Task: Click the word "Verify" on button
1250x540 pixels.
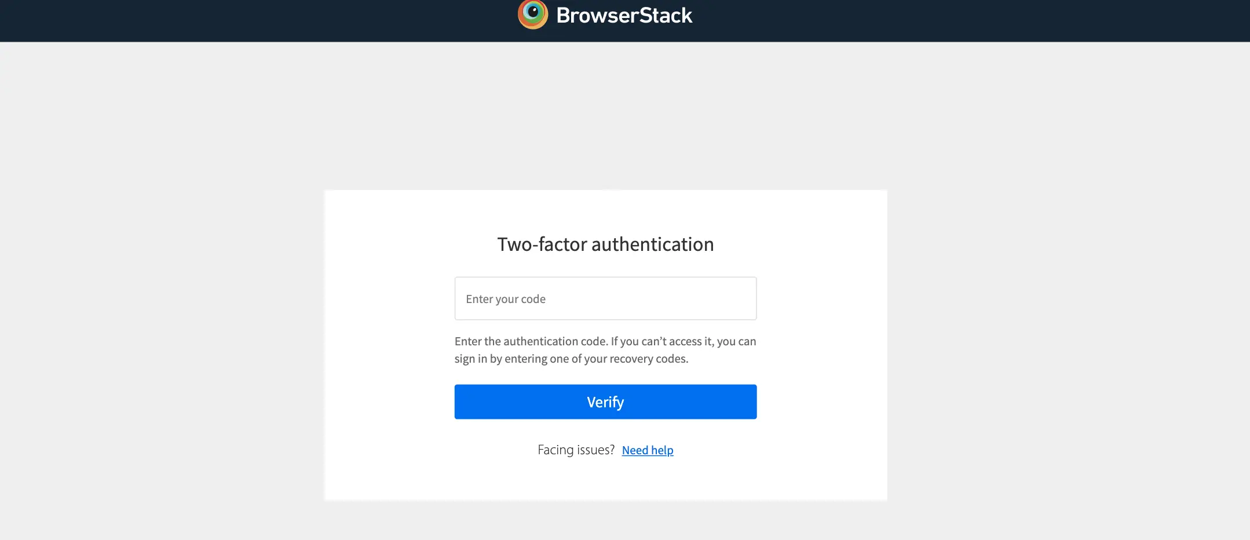Action: 605,402
